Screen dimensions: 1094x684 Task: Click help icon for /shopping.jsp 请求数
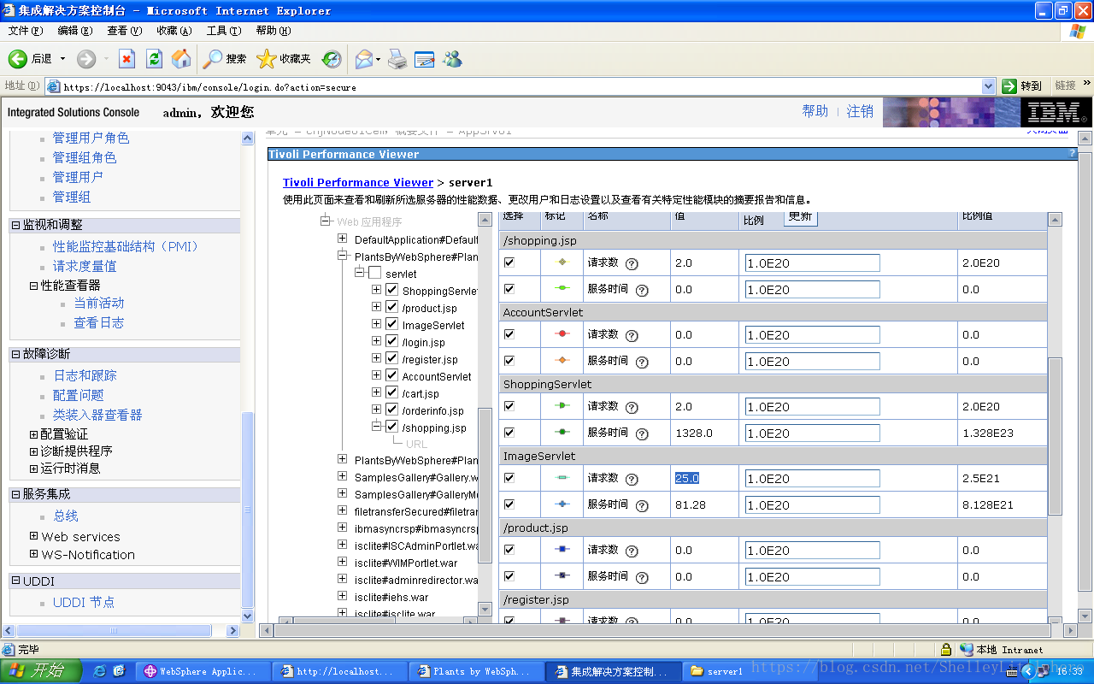point(632,264)
